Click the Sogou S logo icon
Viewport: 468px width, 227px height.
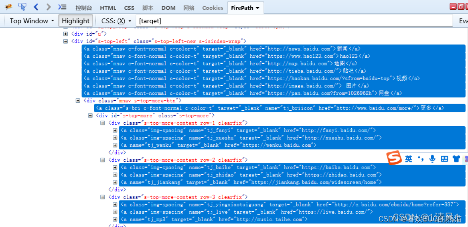coord(394,159)
